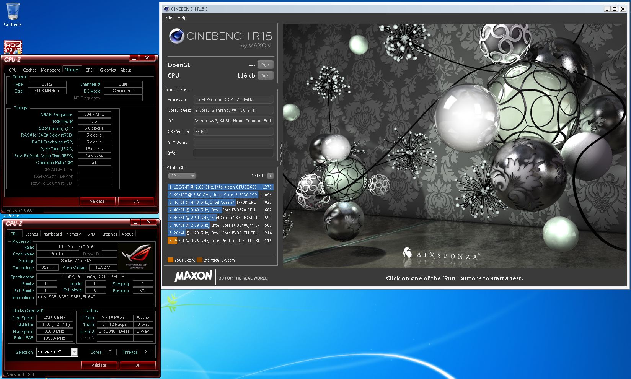
Task: Select the Core i5-3317U ranking entry
Action: pyautogui.click(x=220, y=233)
